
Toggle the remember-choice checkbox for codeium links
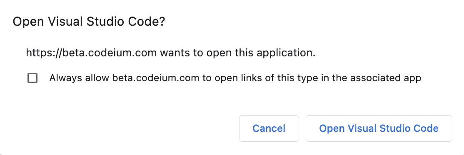32,78
